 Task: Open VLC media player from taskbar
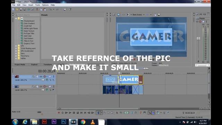tap(93, 122)
